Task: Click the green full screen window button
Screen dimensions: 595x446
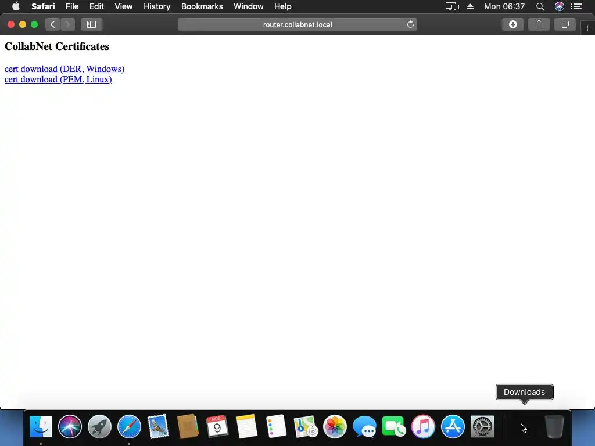Action: click(x=34, y=24)
